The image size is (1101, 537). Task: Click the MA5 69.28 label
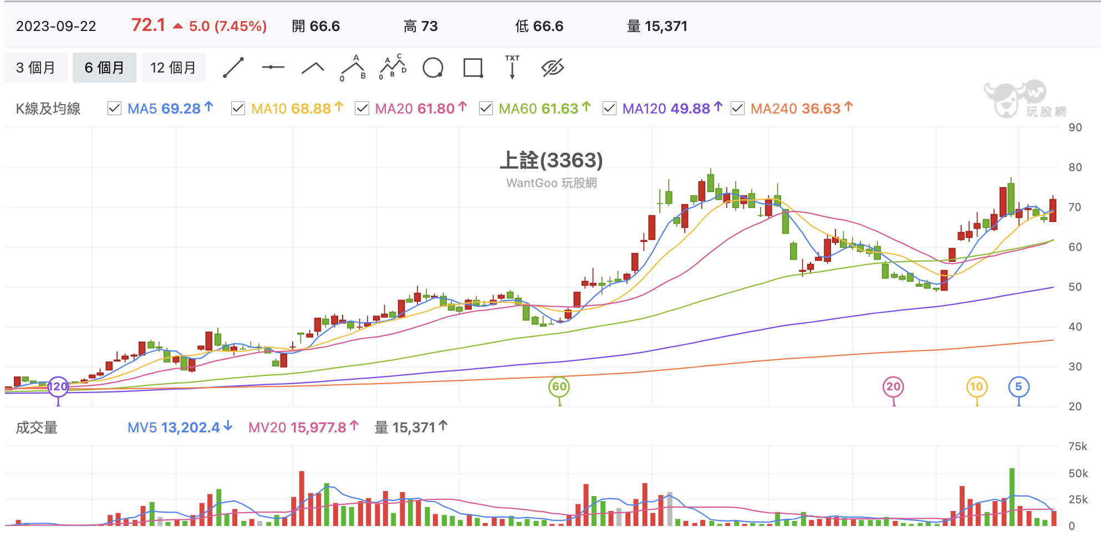coord(170,109)
